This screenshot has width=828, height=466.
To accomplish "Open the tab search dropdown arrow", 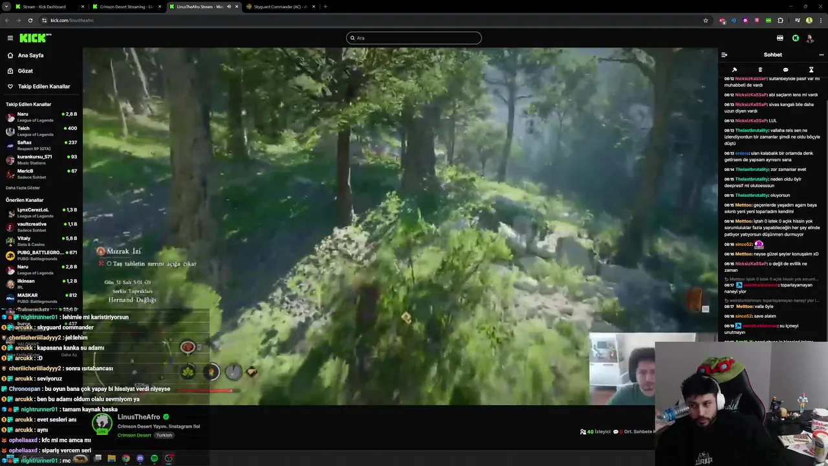I will 6,6.
